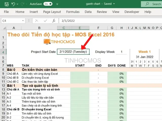The image size is (162, 121).
Task: Click the Redo icon
Action: click(22, 4)
